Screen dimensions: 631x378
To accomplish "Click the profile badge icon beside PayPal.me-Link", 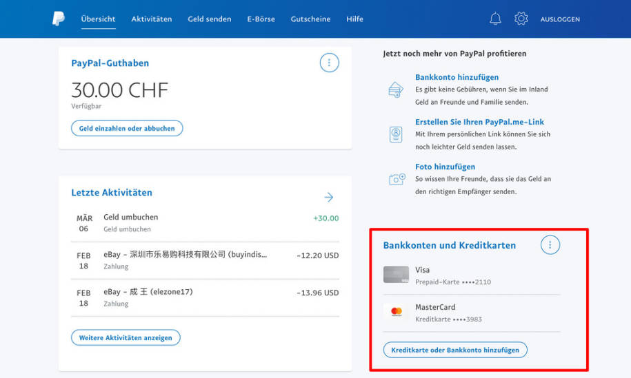I will [x=396, y=134].
